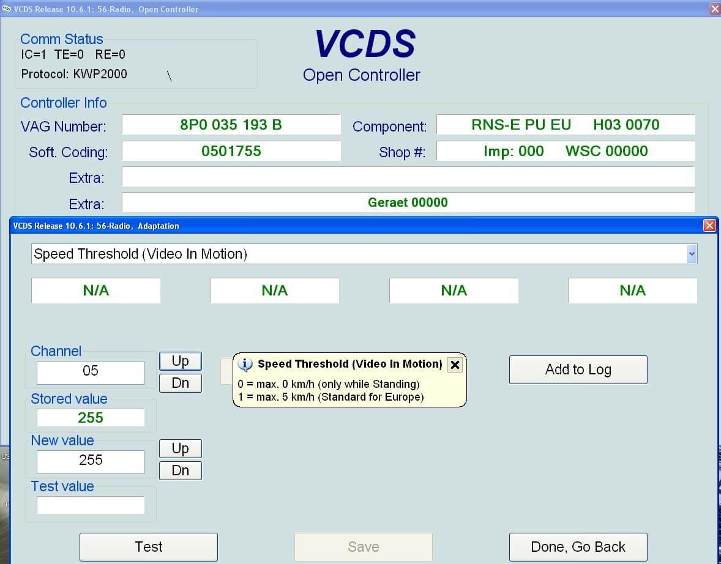Increase the Channel number with Up button

point(180,362)
